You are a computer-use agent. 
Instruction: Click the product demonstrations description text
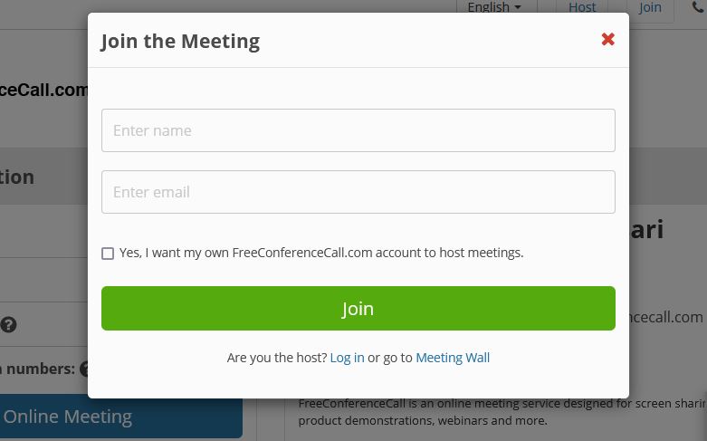click(x=423, y=421)
